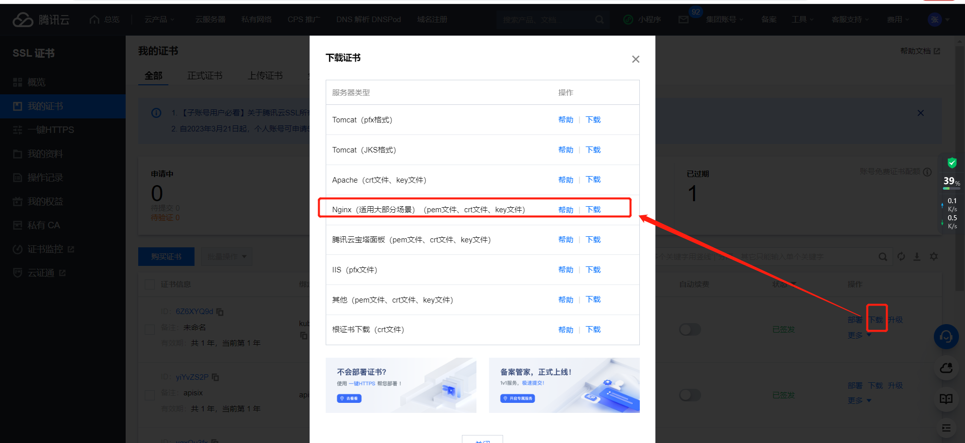
Task: Toggle auto-renew for apisix certificate
Action: 690,395
